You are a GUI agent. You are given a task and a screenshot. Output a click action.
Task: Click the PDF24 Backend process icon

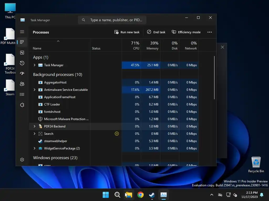pyautogui.click(x=40, y=126)
